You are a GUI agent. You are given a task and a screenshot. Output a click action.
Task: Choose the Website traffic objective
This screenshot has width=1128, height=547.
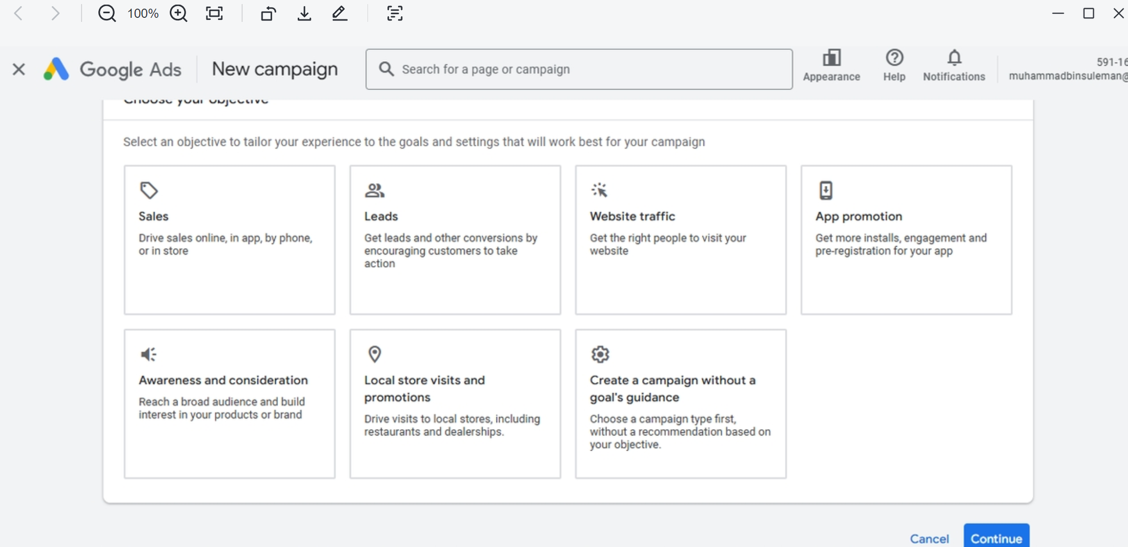680,239
